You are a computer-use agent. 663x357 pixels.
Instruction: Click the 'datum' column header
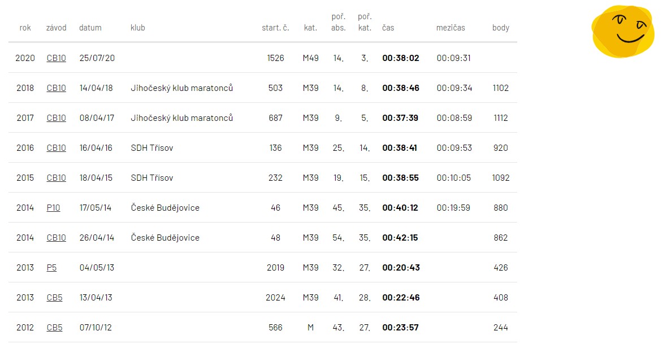click(x=90, y=28)
